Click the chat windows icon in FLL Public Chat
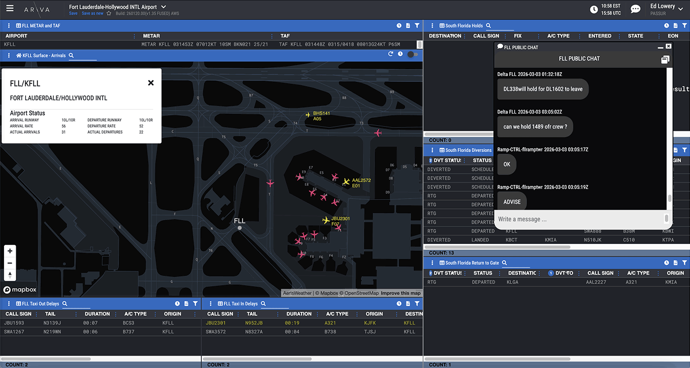The width and height of the screenshot is (690, 368). point(665,60)
